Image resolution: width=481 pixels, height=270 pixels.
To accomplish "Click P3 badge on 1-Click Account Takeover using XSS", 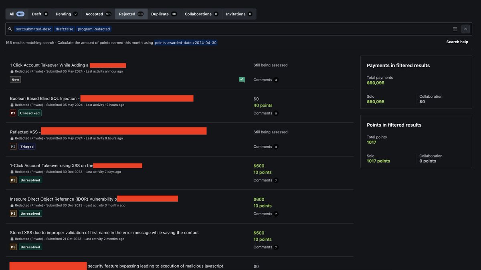I will [13, 180].
